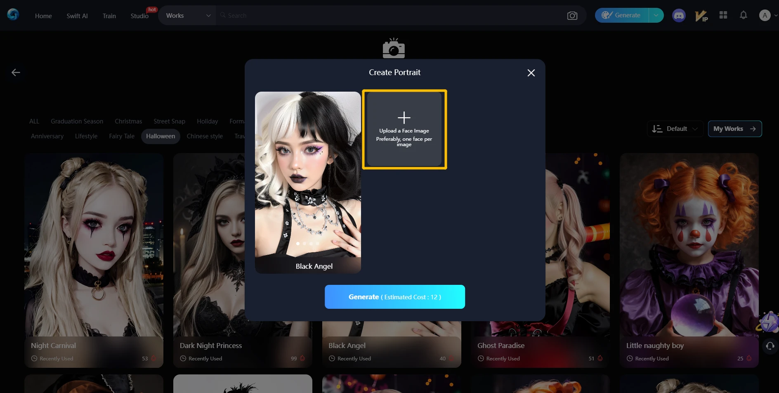Click flame icon on Little naughty boy card

749,358
